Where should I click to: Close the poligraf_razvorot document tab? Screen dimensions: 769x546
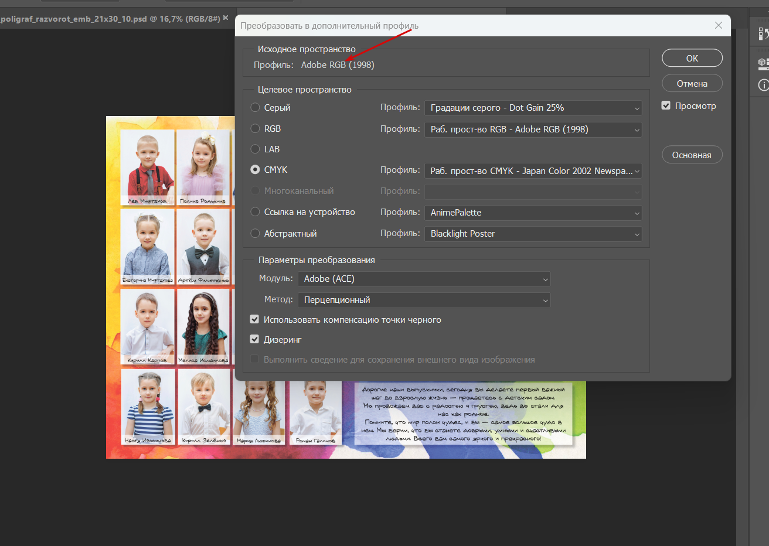(226, 18)
